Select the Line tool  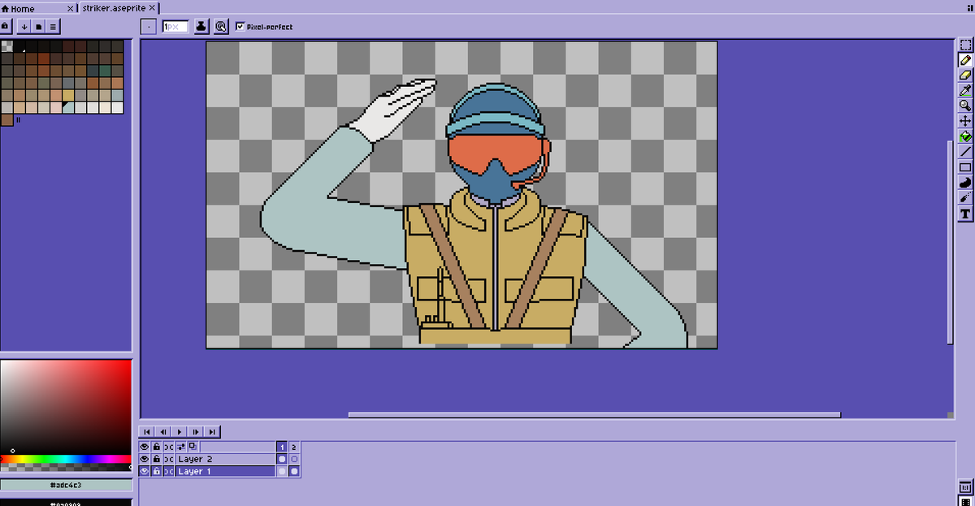click(965, 152)
